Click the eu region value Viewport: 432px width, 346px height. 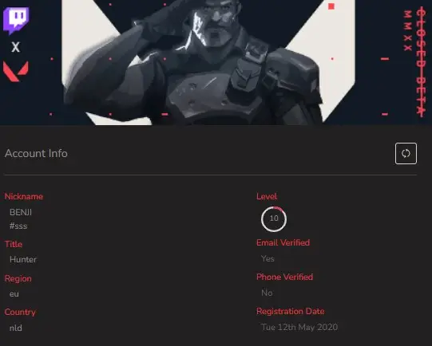[14, 294]
